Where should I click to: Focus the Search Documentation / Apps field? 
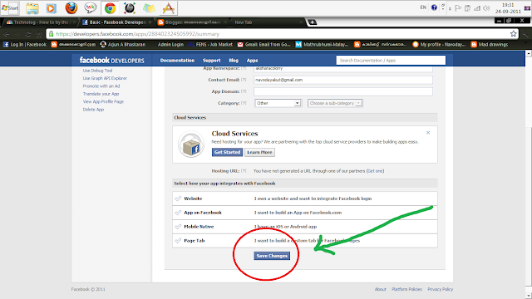(391, 61)
